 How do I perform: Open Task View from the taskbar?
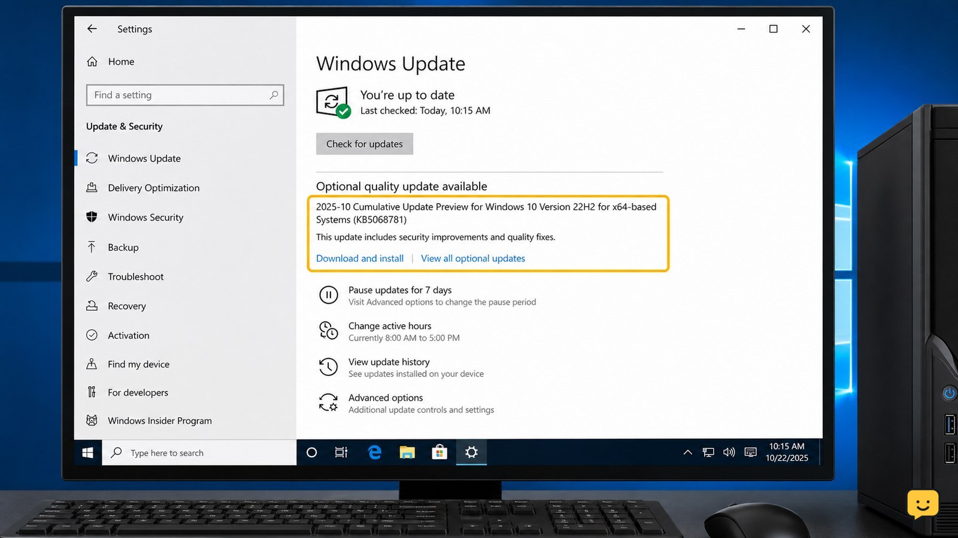[x=341, y=453]
